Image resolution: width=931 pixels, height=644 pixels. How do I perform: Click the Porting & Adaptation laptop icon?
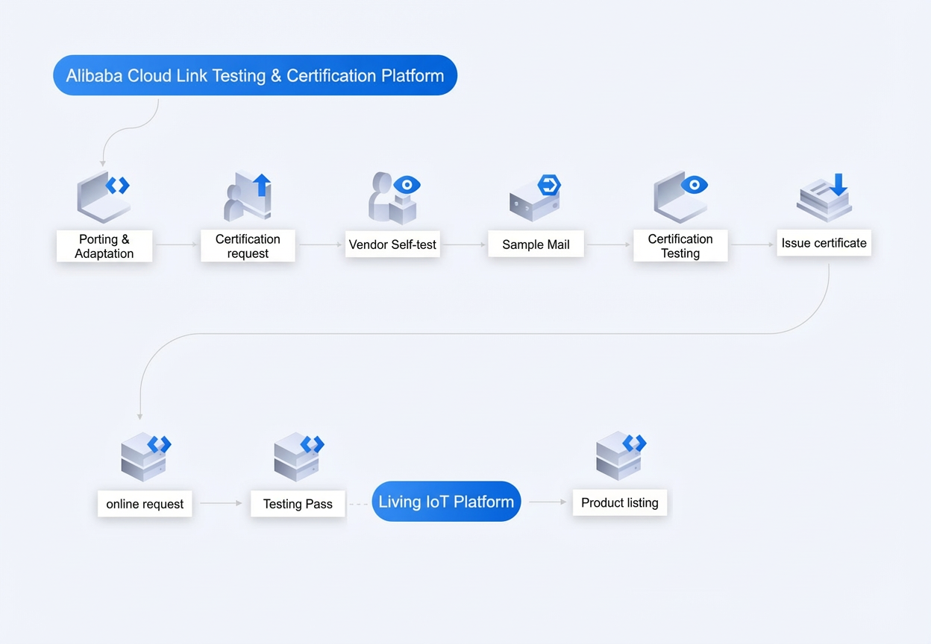[x=104, y=196]
